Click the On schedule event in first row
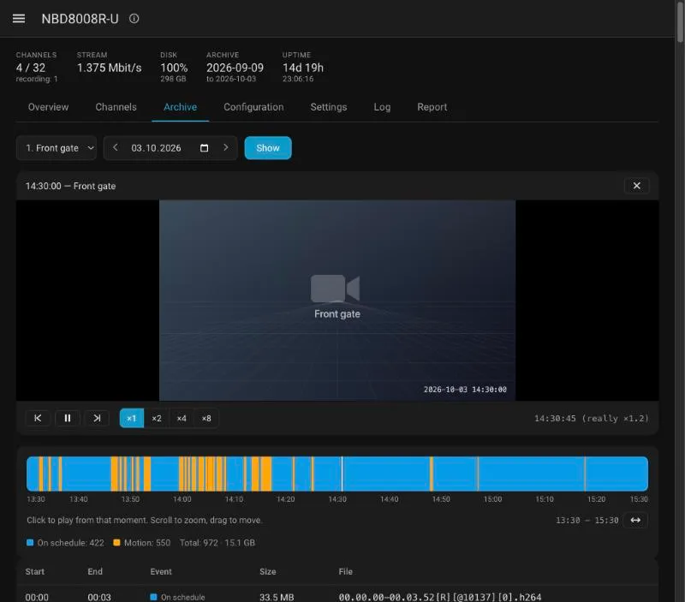 [177, 597]
